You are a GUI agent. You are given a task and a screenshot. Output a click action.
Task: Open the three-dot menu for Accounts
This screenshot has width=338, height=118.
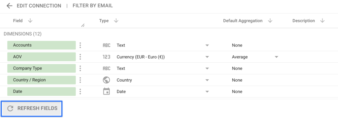(80, 45)
